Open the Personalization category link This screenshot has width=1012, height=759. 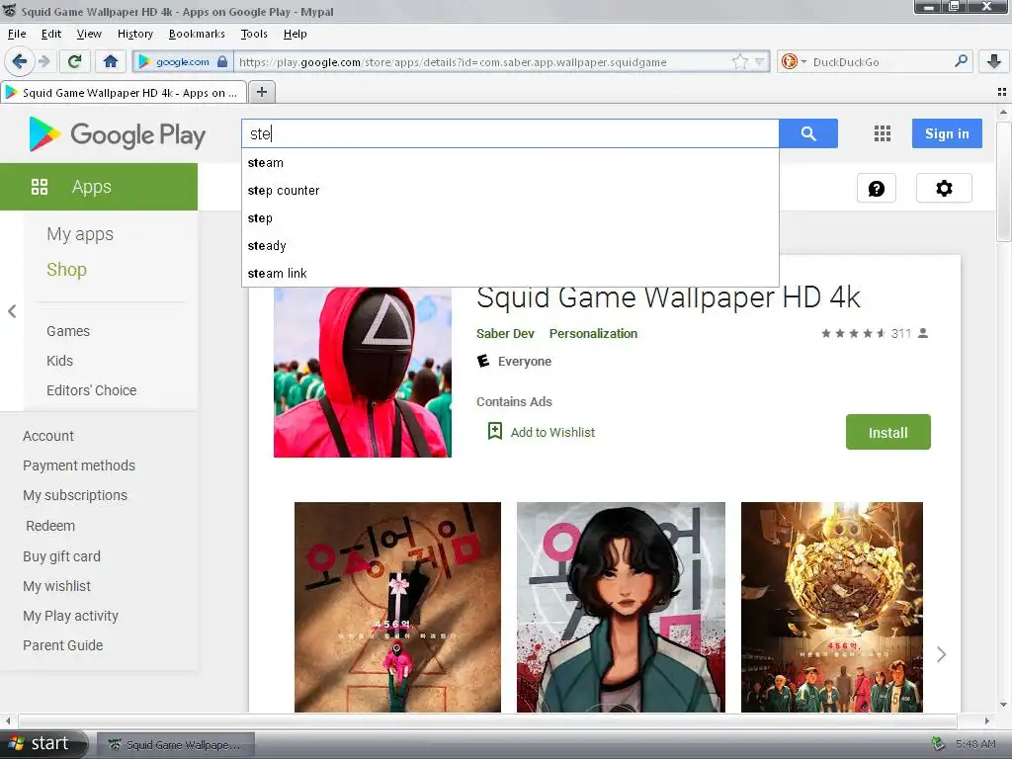coord(593,334)
